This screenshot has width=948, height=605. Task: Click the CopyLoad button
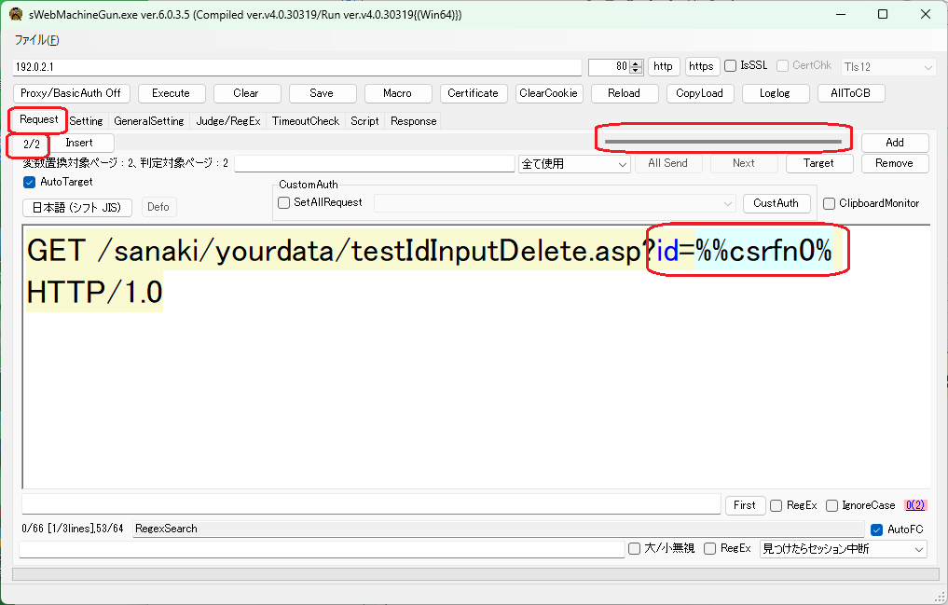pyautogui.click(x=699, y=93)
